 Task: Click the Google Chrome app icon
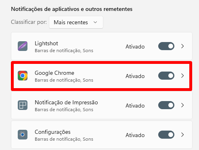click(23, 76)
